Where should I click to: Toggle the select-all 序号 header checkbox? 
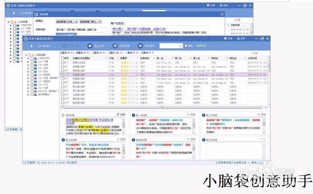62,58
